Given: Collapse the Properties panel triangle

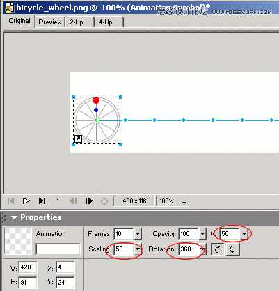Looking at the screenshot, I should pos(14,218).
